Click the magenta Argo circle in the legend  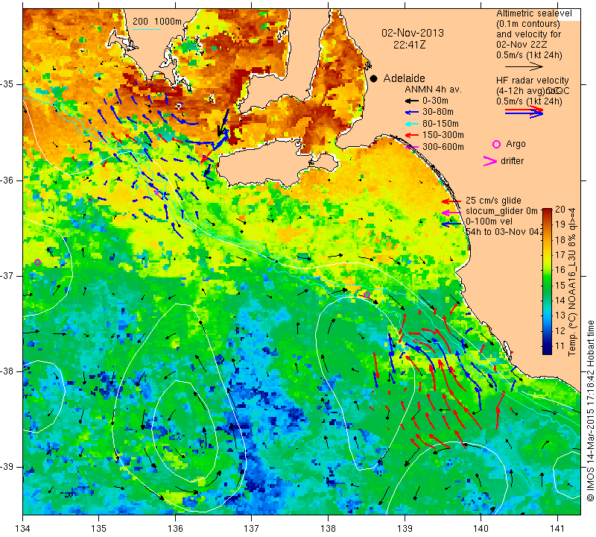tap(496, 144)
